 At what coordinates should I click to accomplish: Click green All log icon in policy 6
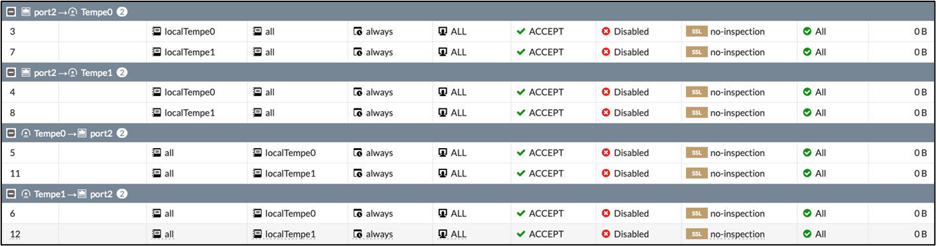[x=807, y=214]
